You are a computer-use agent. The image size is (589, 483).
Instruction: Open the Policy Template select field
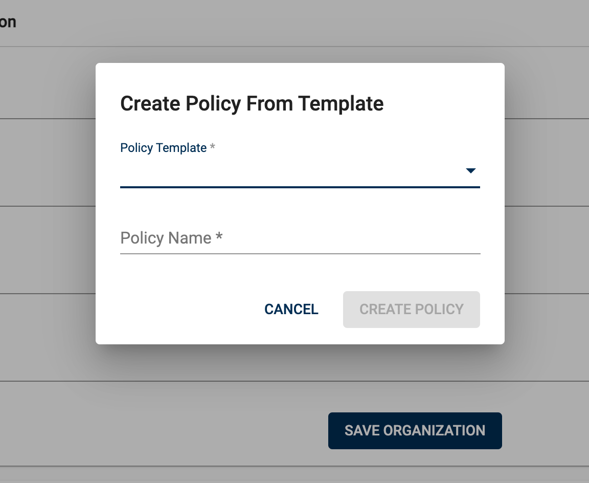coord(291,171)
